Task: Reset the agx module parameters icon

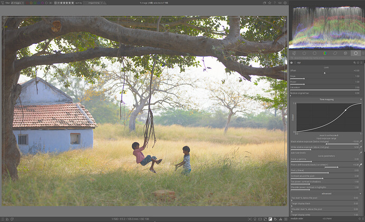Action: tap(358, 62)
